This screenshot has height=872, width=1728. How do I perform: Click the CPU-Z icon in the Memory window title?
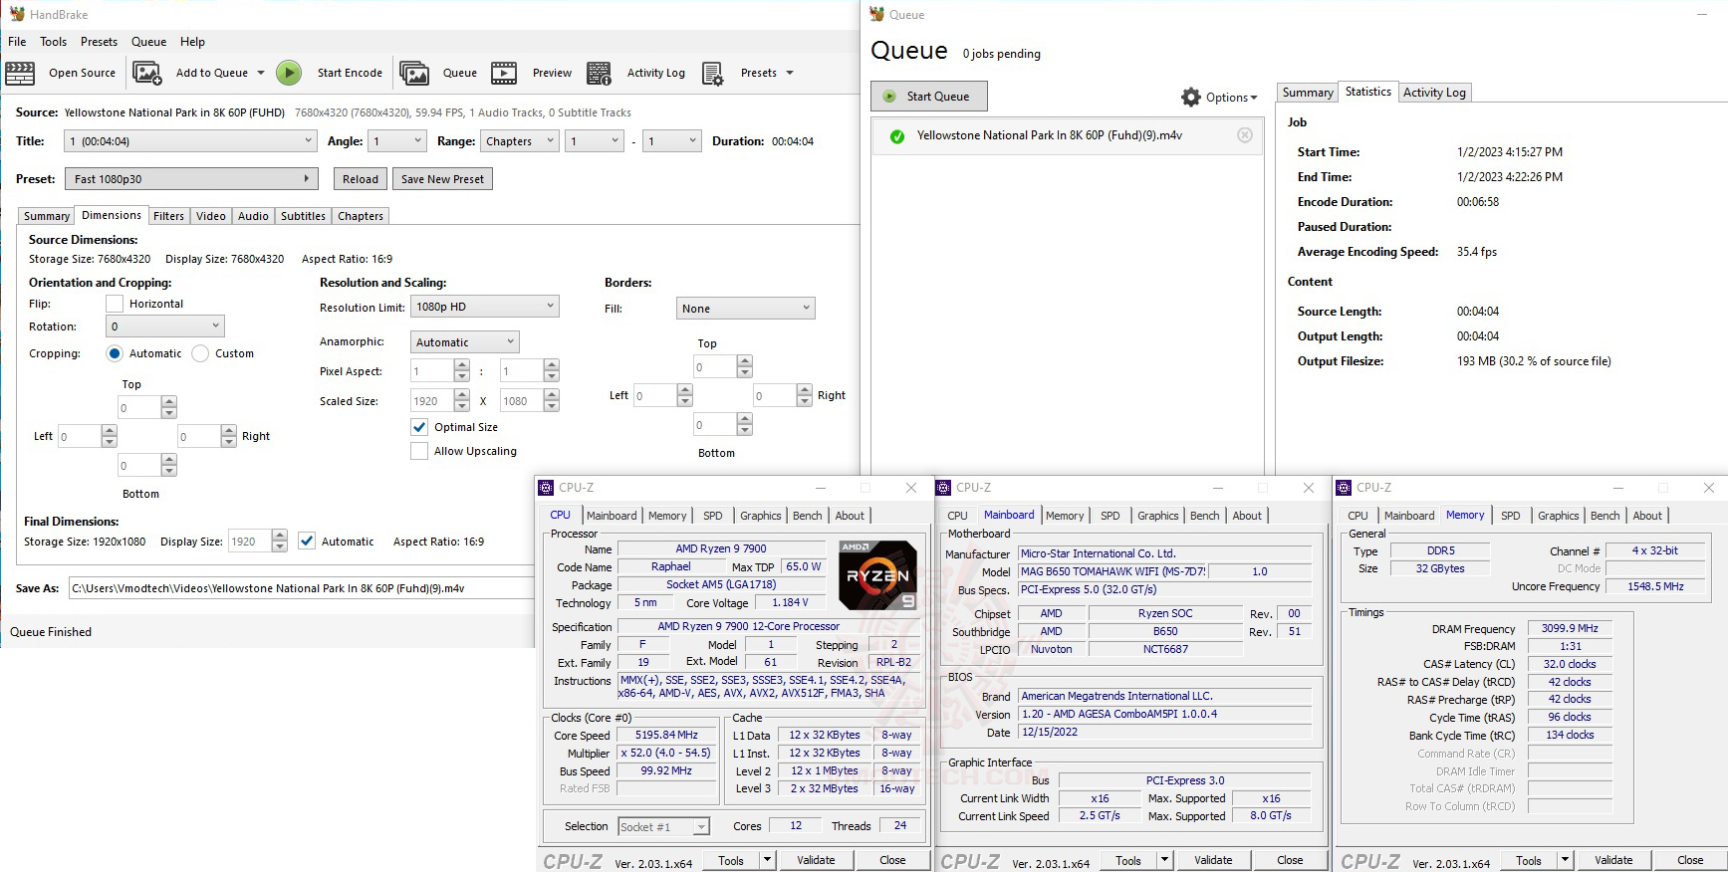click(1344, 488)
